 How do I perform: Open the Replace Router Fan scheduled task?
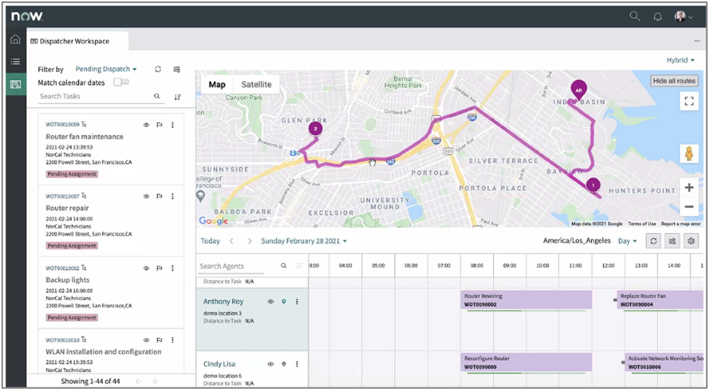[660, 300]
